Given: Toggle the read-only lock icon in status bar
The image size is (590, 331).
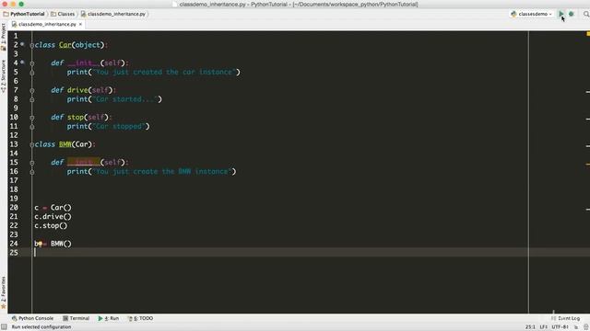Looking at the screenshot, I should click(x=576, y=327).
